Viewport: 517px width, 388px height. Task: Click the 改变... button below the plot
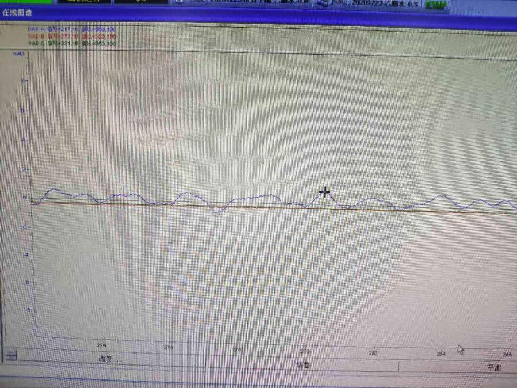point(110,359)
